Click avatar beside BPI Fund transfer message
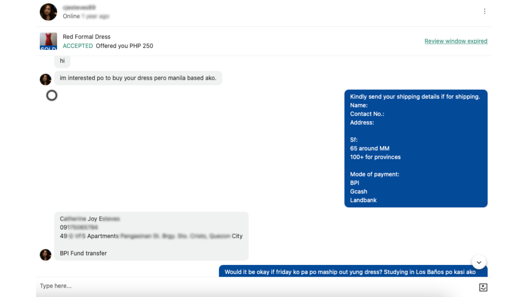 (x=46, y=255)
